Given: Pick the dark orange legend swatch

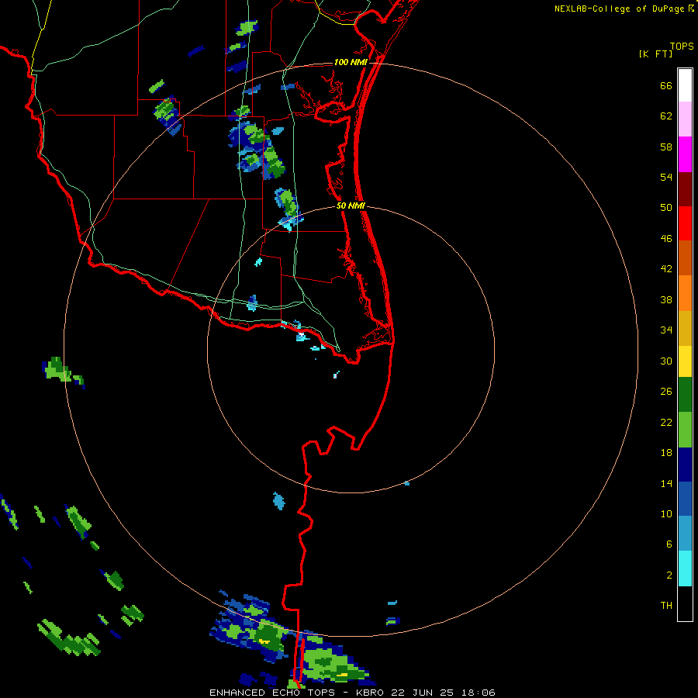Looking at the screenshot, I should pos(685,257).
